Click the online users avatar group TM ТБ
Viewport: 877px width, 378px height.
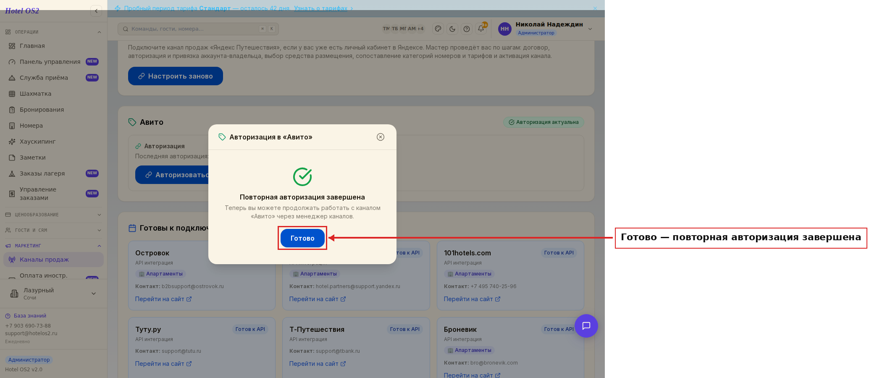[403, 29]
